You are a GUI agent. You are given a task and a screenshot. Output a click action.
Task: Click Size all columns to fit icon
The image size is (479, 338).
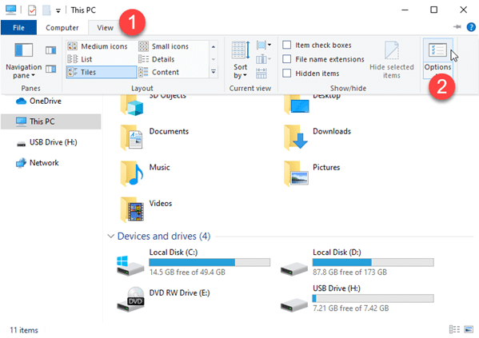(261, 74)
